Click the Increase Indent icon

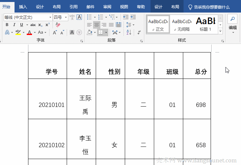133,17
